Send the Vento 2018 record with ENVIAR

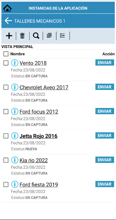[x=105, y=63]
